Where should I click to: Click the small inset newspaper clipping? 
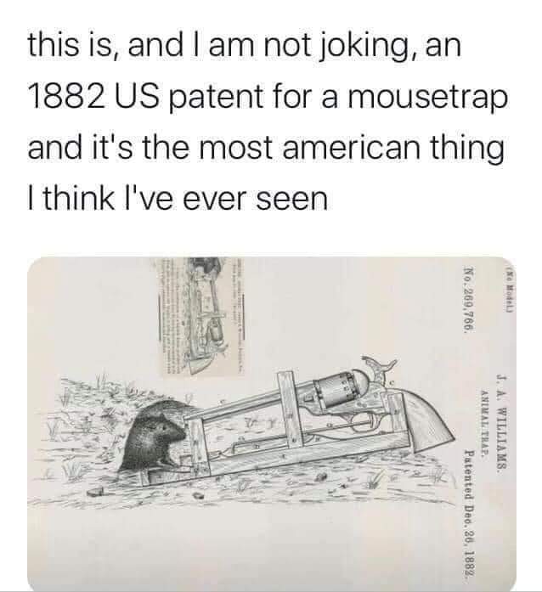pyautogui.click(x=202, y=317)
